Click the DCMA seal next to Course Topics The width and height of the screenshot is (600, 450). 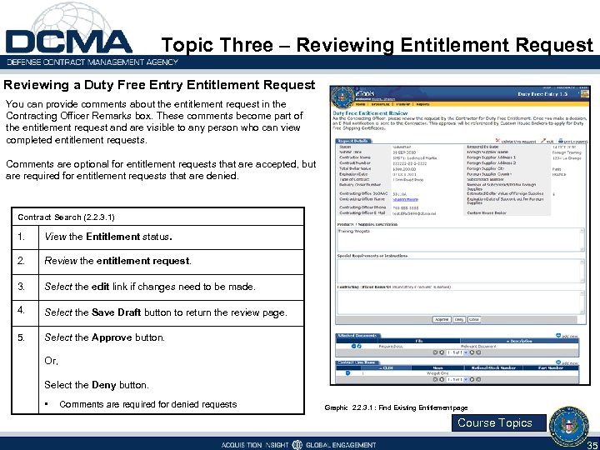click(x=568, y=426)
